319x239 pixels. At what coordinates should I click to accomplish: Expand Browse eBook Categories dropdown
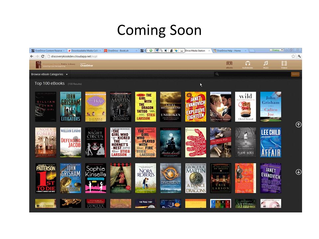(49, 74)
